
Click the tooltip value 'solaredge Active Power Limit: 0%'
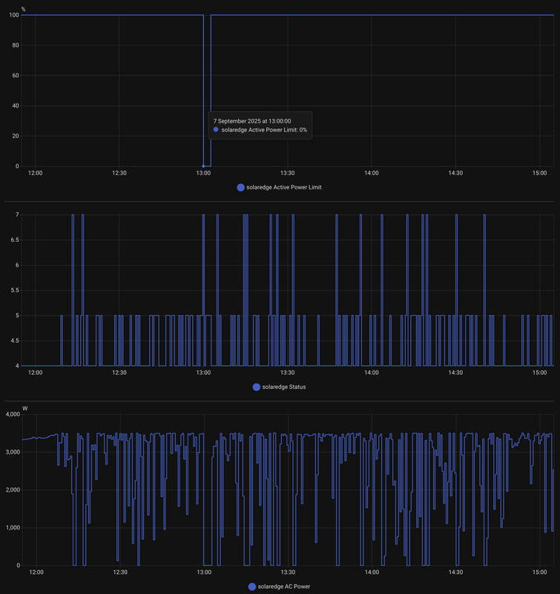pos(264,130)
